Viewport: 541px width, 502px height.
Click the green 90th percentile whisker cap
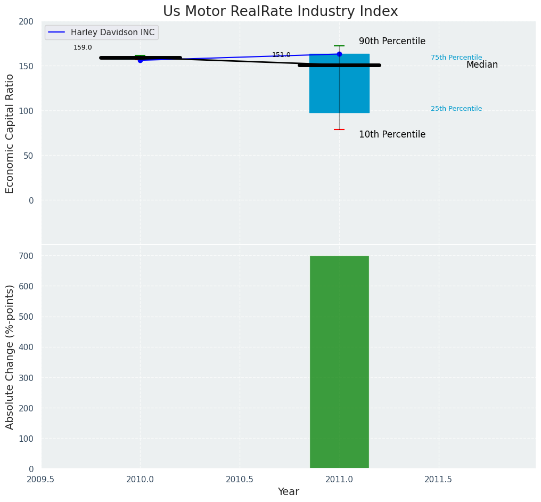339,46
